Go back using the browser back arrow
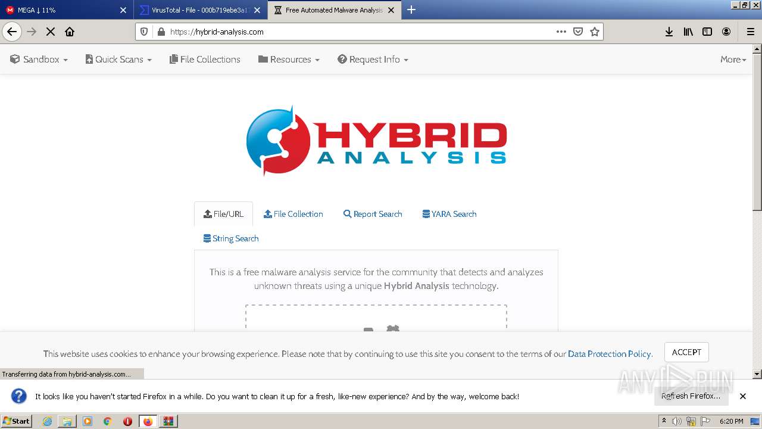Screen dimensions: 762x429 [x=12, y=32]
